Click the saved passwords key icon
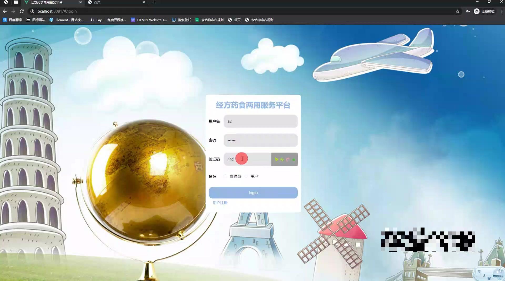The height and width of the screenshot is (281, 505). coord(468,11)
